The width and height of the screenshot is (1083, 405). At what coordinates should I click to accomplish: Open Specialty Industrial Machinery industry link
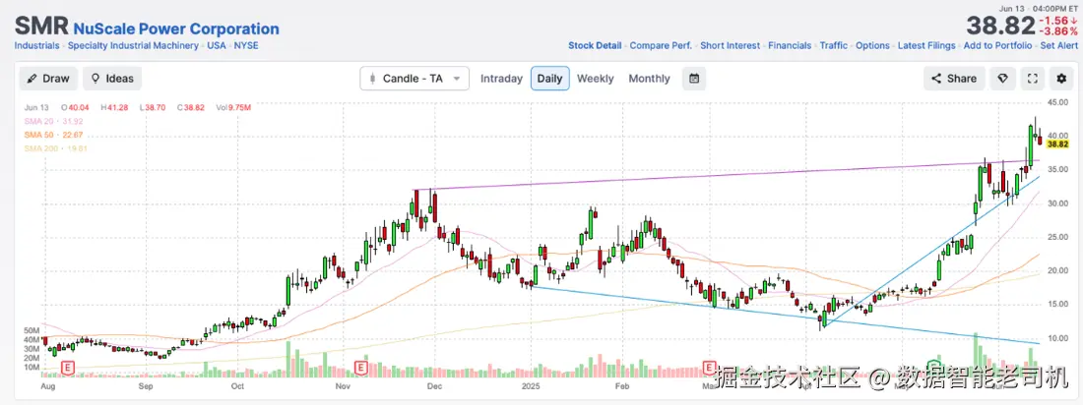(x=134, y=45)
